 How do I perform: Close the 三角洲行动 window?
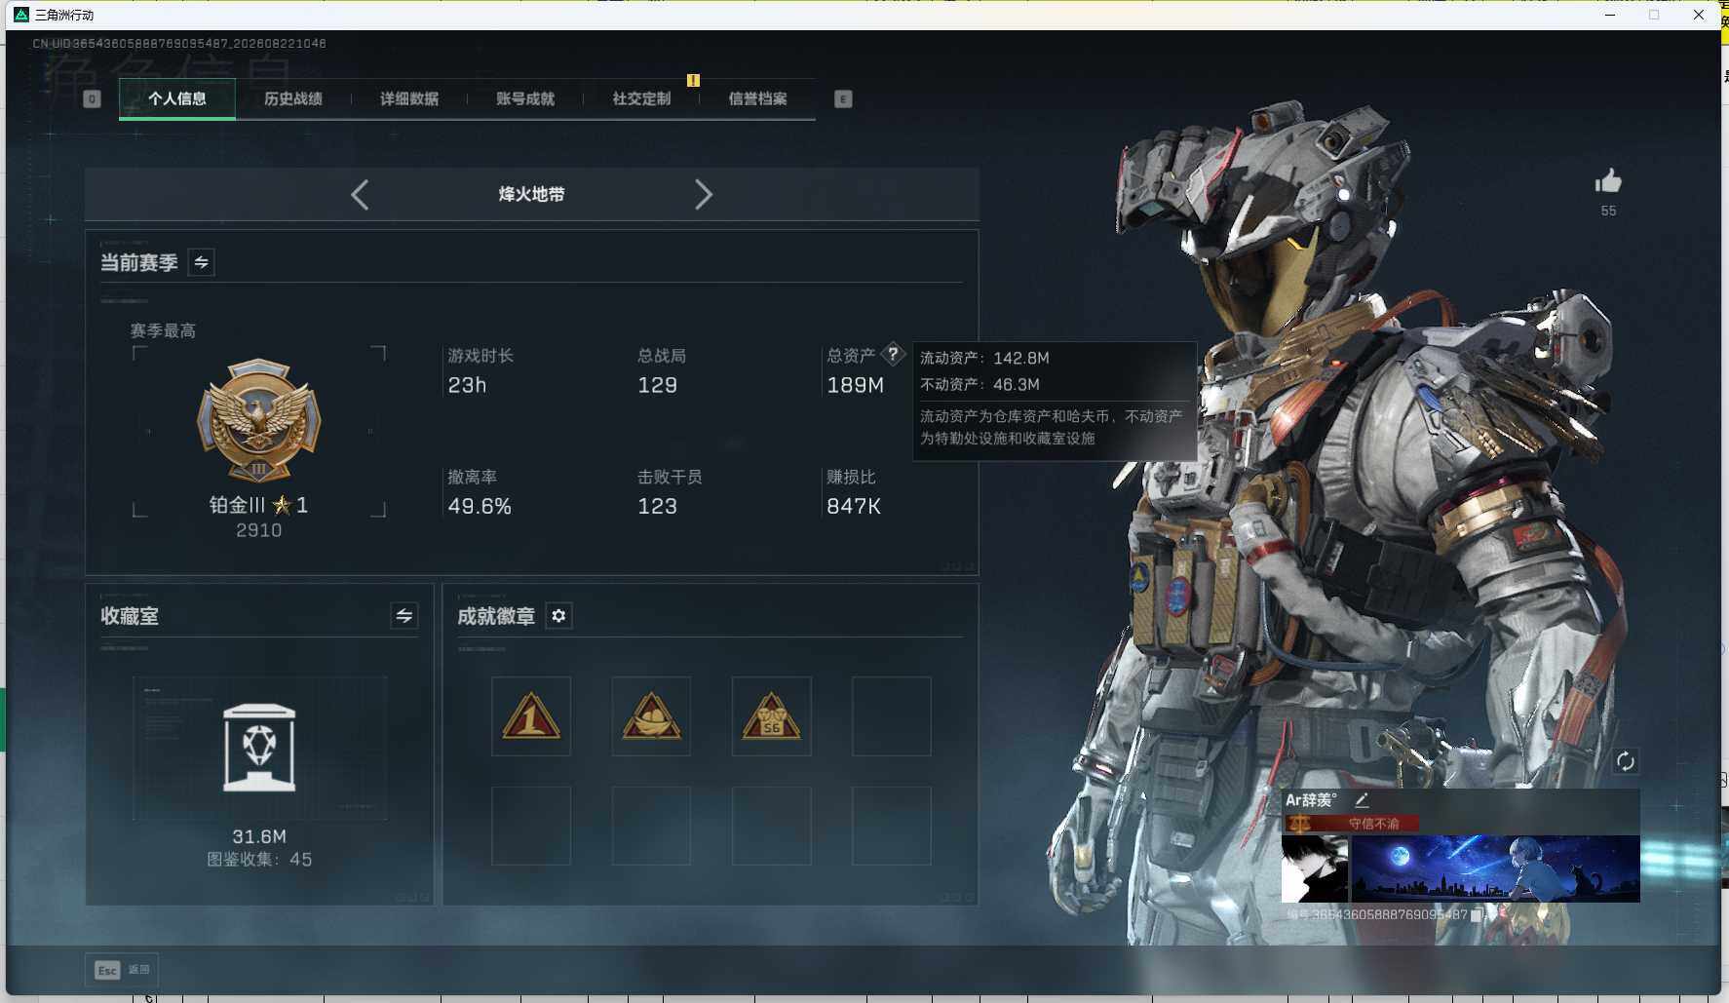coord(1699,15)
